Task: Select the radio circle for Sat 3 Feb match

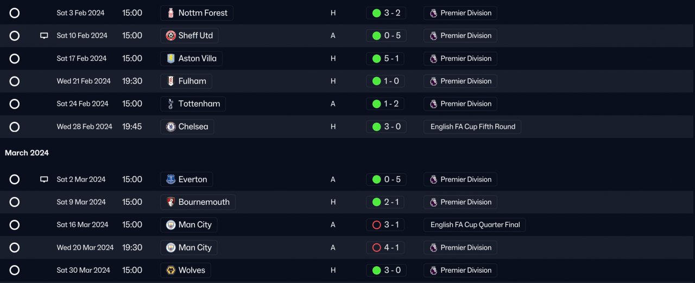Action: 15,13
